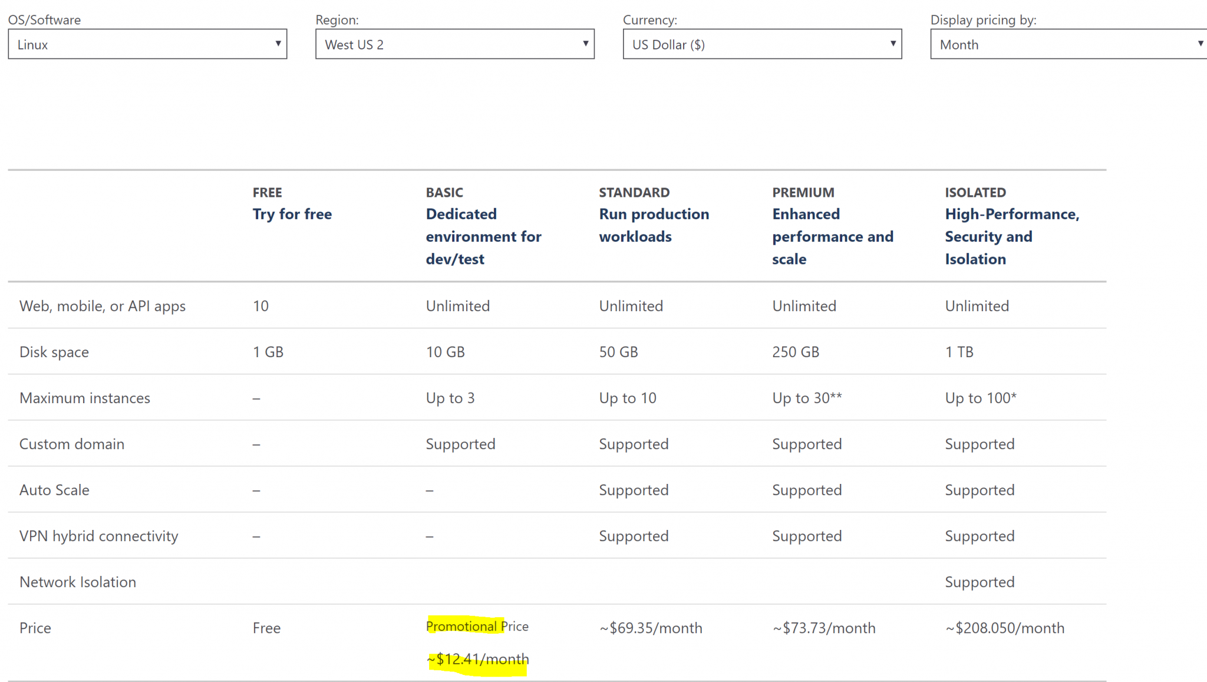The width and height of the screenshot is (1207, 682).
Task: Click the ~$12.41/month promotional price
Action: pyautogui.click(x=477, y=659)
